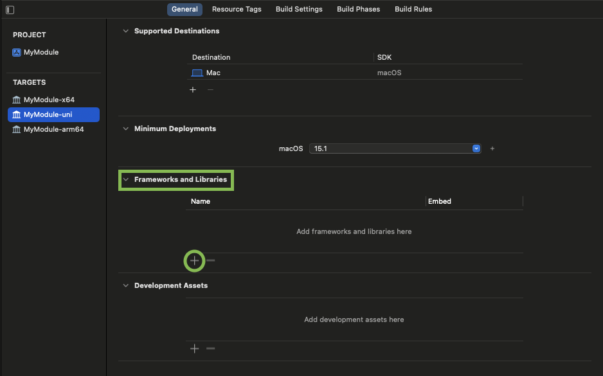Add another minimum deployment platform
The image size is (603, 376).
(492, 148)
